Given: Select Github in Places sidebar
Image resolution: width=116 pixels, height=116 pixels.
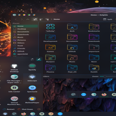Looking at the screenshot, I should click(25, 51).
